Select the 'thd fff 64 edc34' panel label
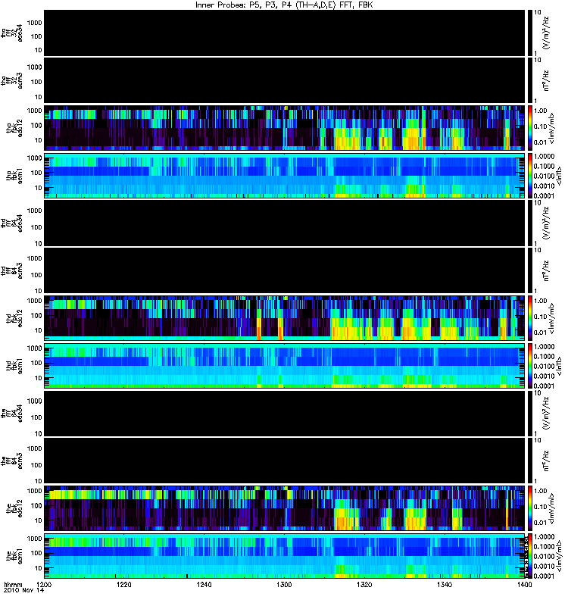568x606 pixels. (x=12, y=223)
